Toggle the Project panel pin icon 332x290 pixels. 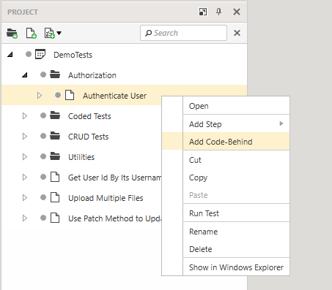coord(218,12)
